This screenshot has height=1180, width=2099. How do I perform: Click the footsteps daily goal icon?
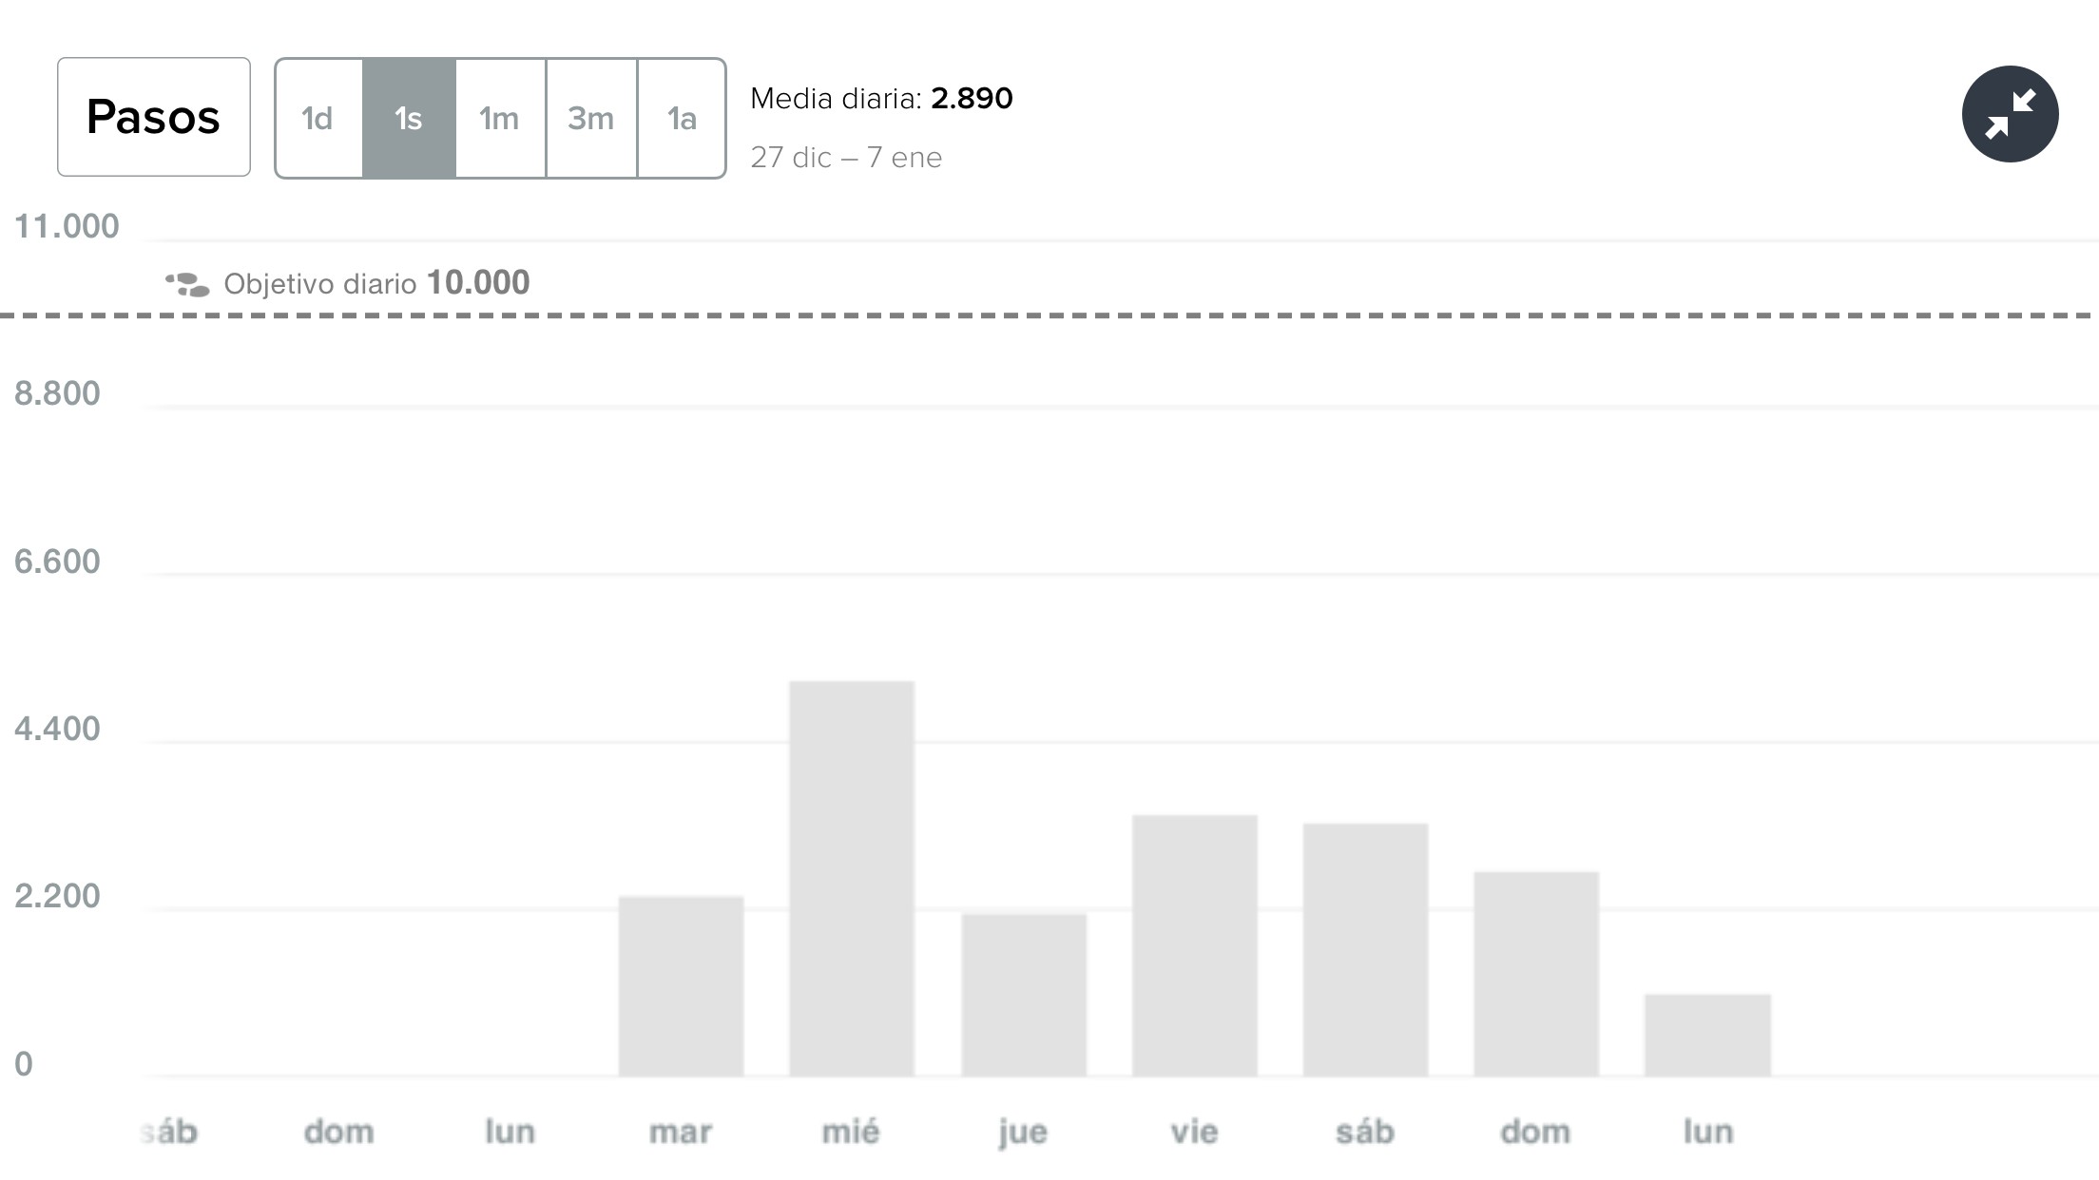(x=187, y=284)
